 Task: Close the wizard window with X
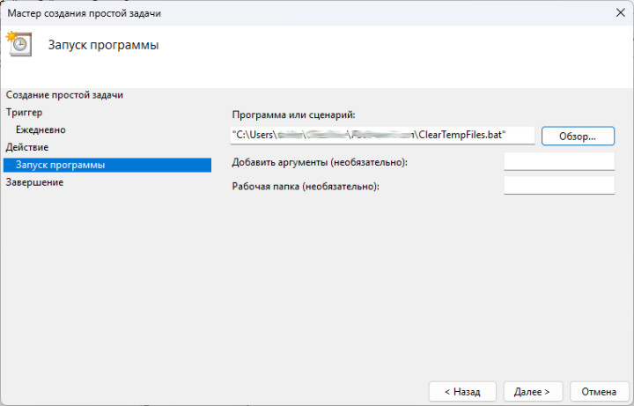(x=614, y=13)
